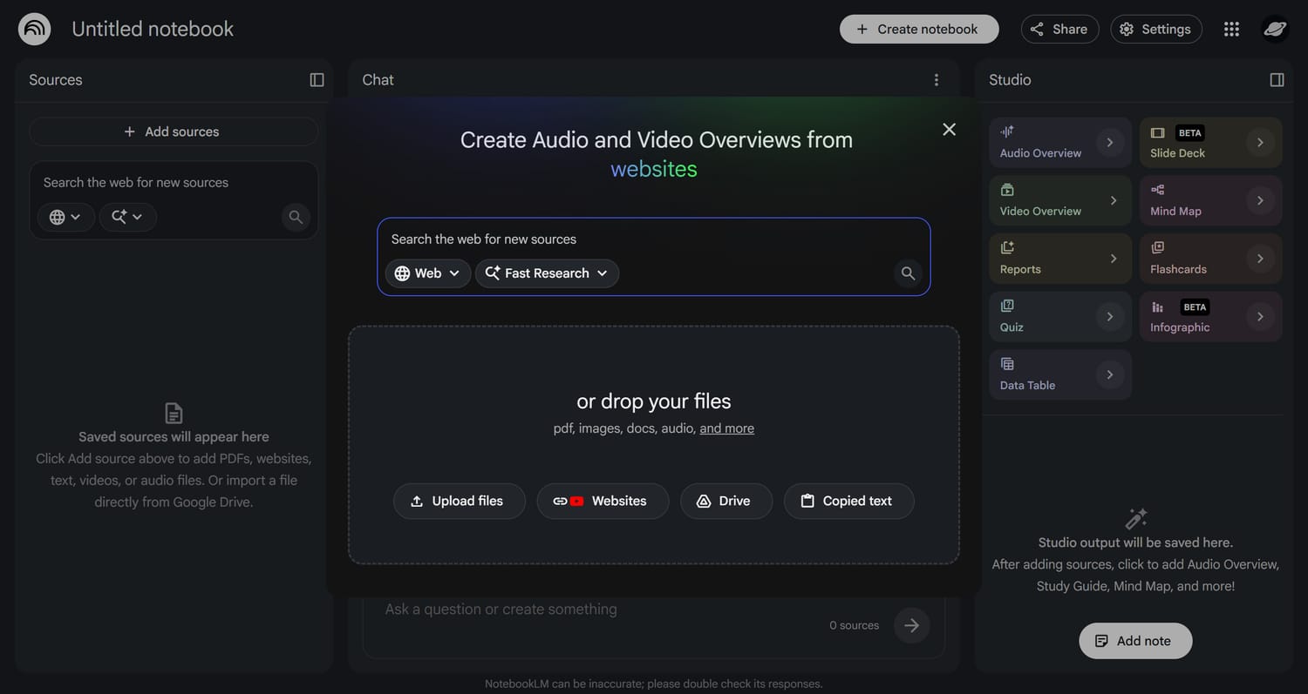Open the Infographic tile

pos(1210,316)
